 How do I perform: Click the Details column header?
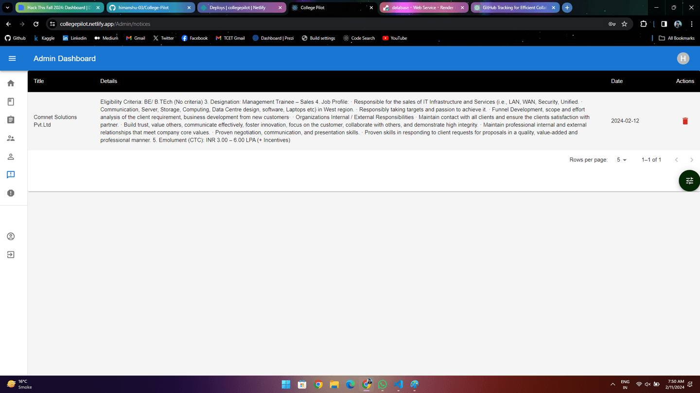pyautogui.click(x=108, y=81)
